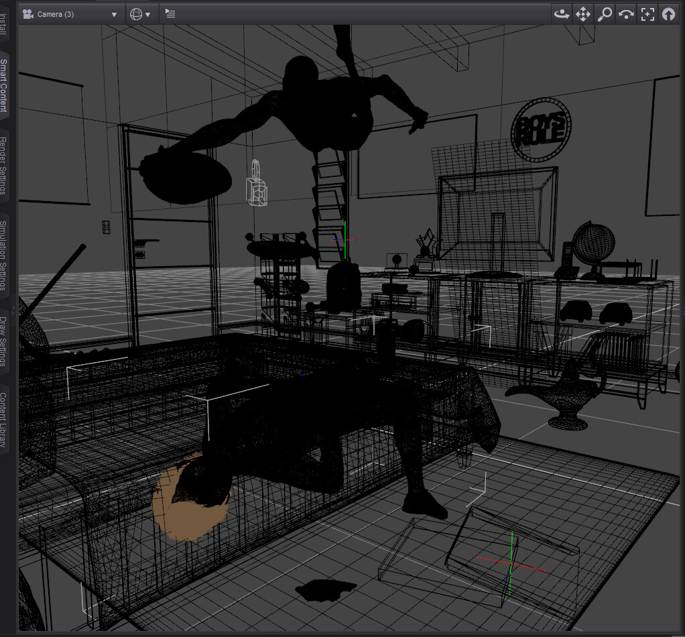Click the curved-arrow reset view icon
This screenshot has height=637, width=685.
(626, 15)
